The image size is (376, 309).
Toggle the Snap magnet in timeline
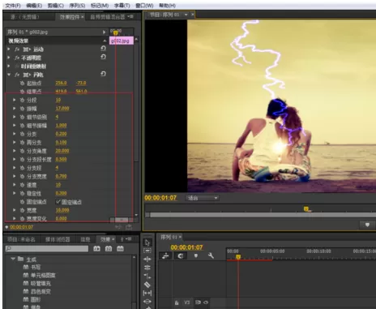click(x=181, y=255)
